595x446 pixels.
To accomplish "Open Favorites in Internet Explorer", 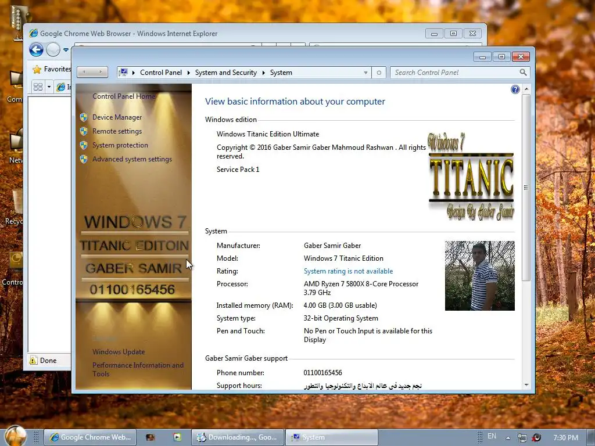I will tap(52, 69).
